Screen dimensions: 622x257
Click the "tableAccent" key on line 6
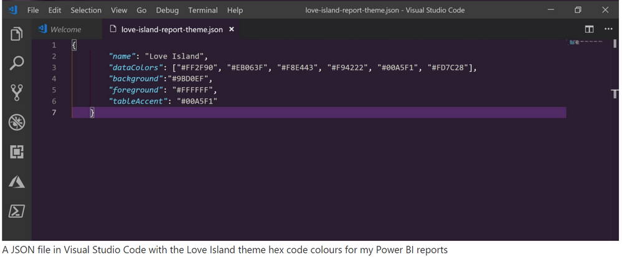[138, 101]
